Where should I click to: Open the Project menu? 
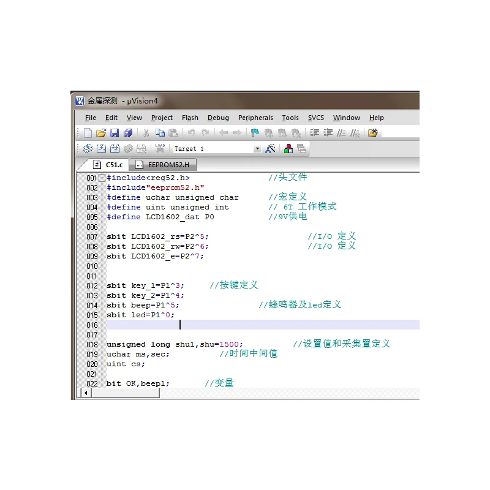click(162, 118)
